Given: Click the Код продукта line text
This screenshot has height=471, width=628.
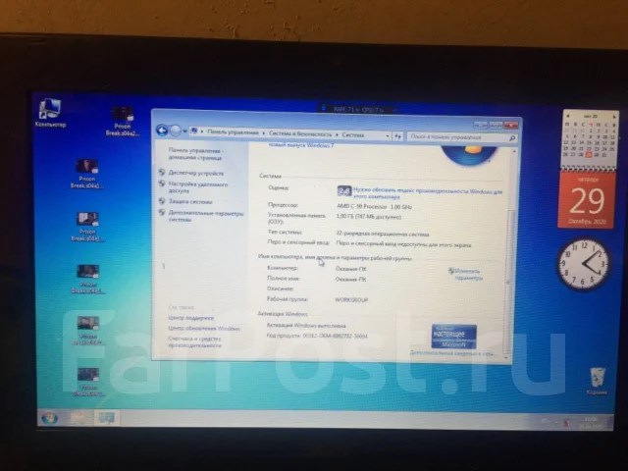Looking at the screenshot, I should coord(317,336).
